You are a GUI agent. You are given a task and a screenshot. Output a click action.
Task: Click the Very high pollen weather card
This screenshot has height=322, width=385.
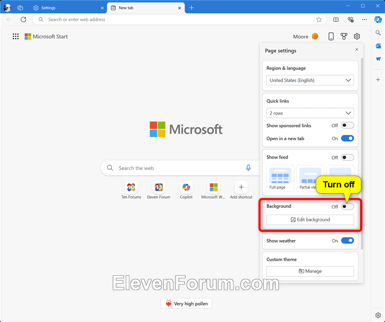pos(186,304)
